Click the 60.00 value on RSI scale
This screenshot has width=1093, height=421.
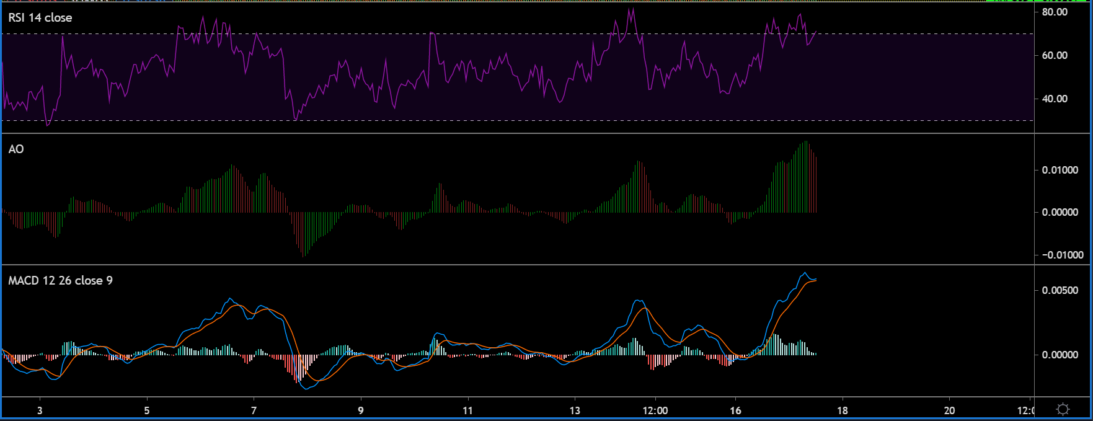[1055, 55]
